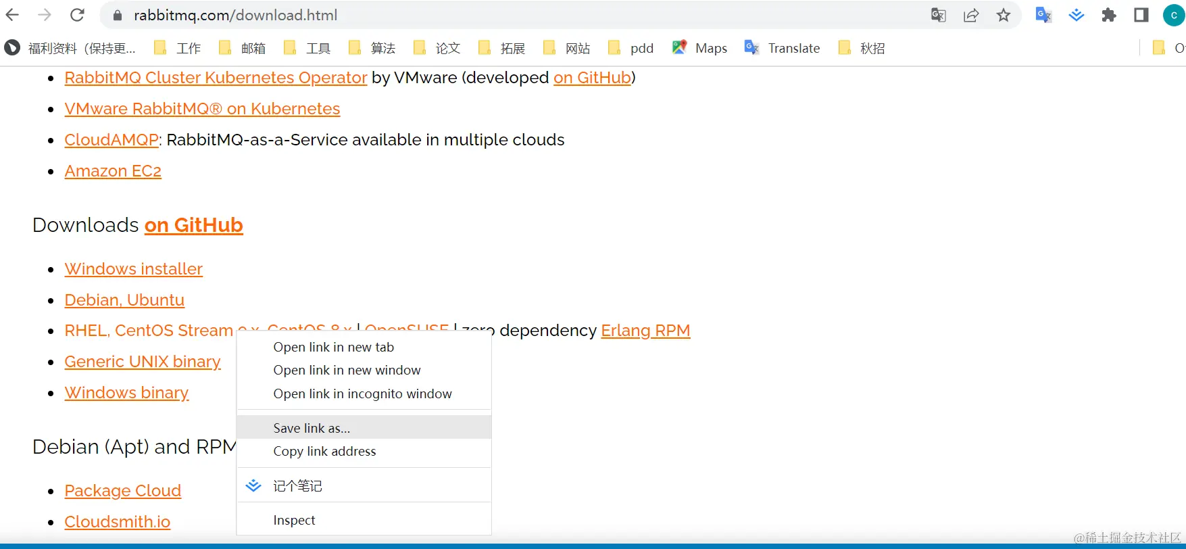
Task: Open the 'on GitHub' link after developed
Action: (x=592, y=78)
